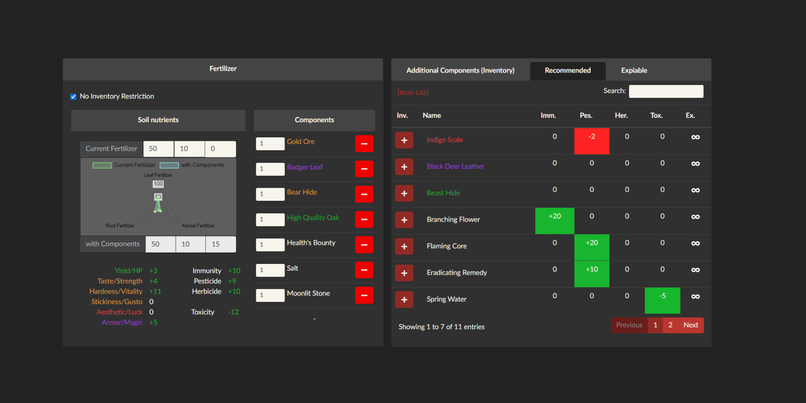The width and height of the screenshot is (806, 403).
Task: Click the Beast Hide item name
Action: coord(443,193)
